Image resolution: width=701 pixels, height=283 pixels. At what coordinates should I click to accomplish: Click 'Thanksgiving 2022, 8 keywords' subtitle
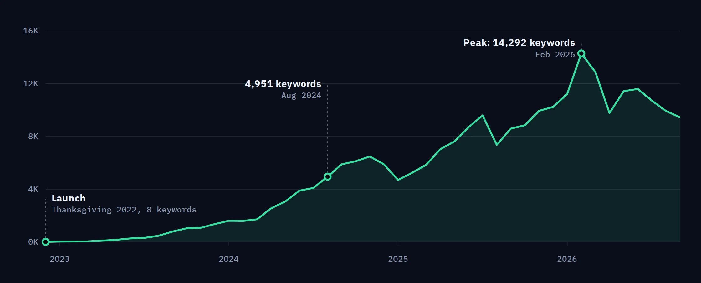click(124, 210)
